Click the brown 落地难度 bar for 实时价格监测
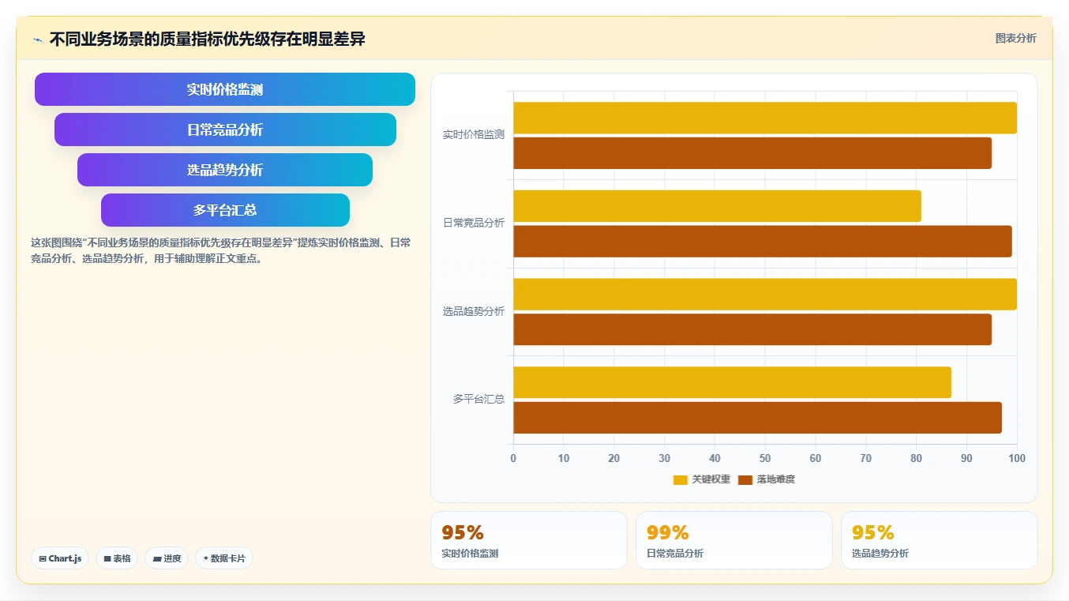This screenshot has height=601, width=1069. click(752, 153)
